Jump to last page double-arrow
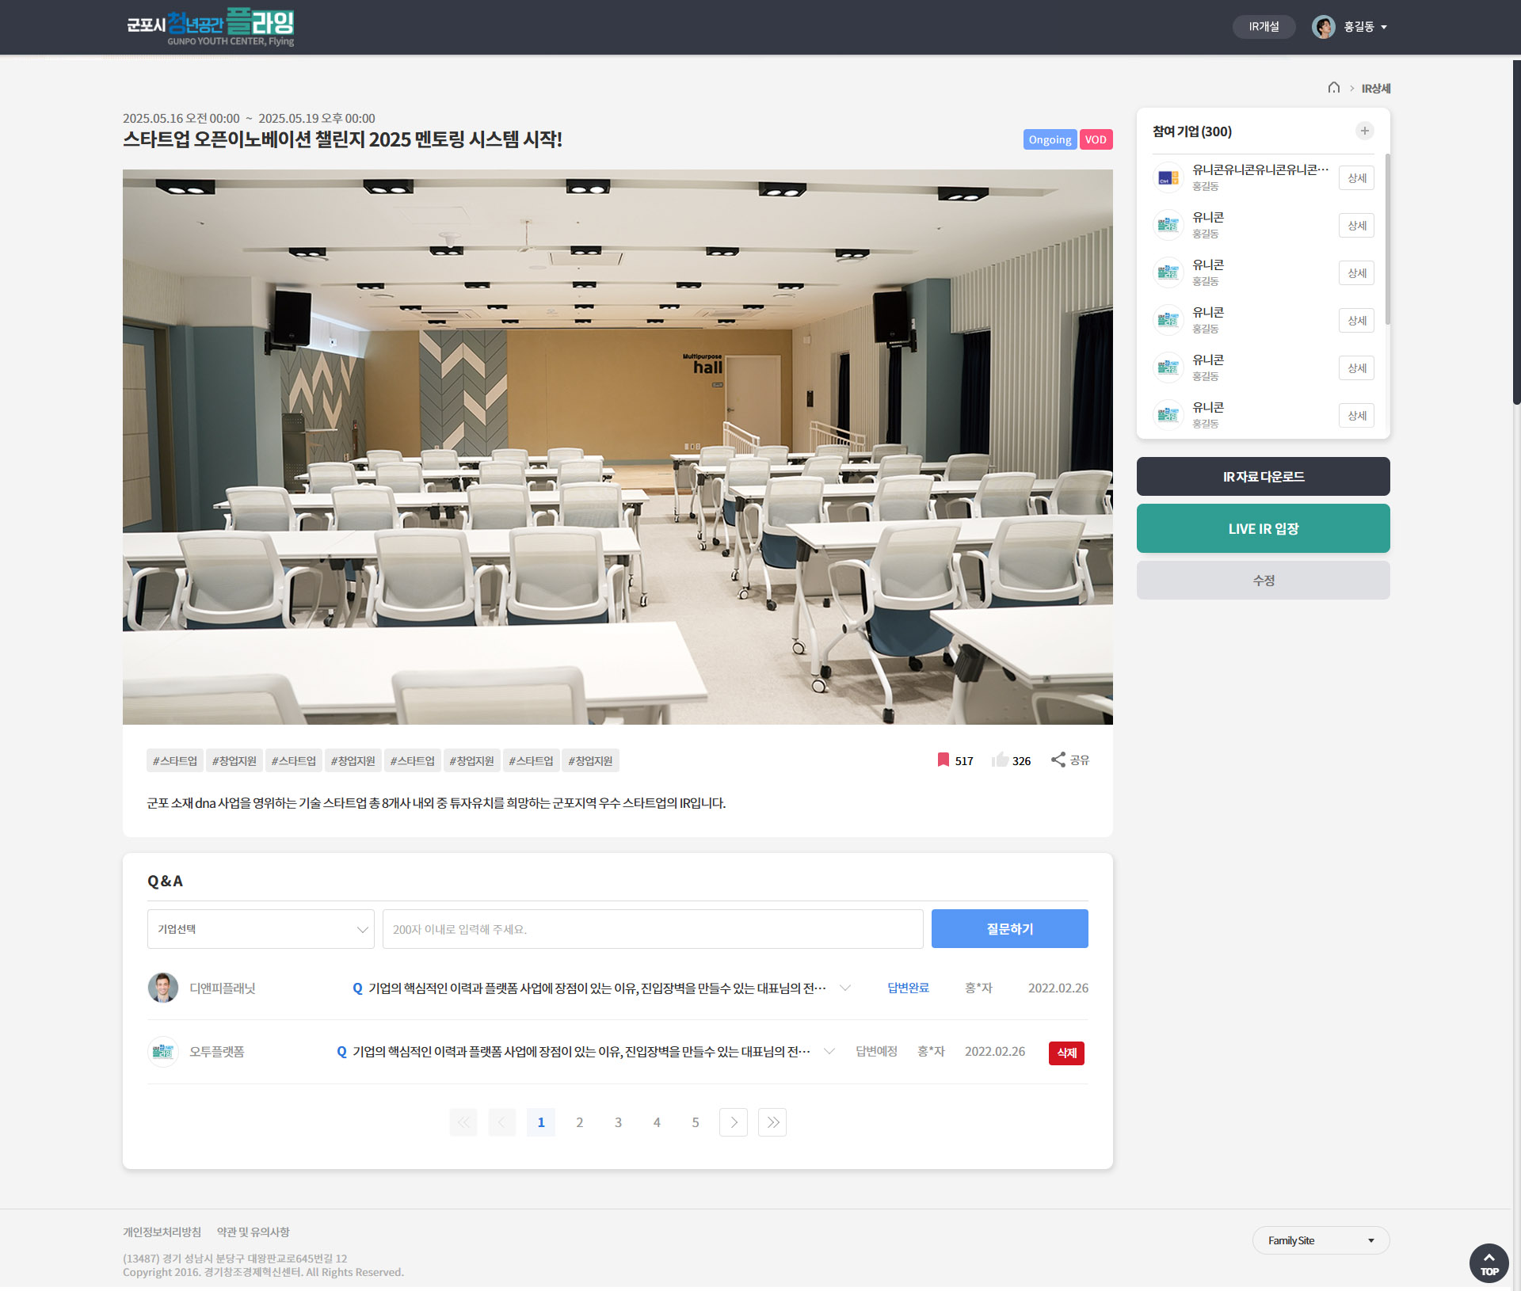Screen dimensions: 1521x1291 [772, 1122]
